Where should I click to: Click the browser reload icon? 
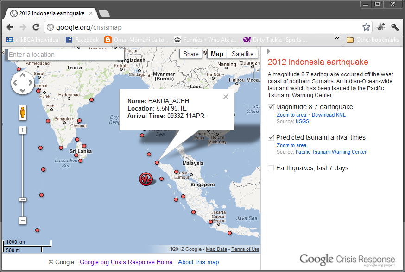tap(36, 27)
